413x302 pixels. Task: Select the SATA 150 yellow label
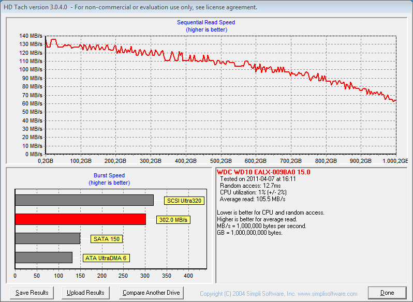coord(106,239)
